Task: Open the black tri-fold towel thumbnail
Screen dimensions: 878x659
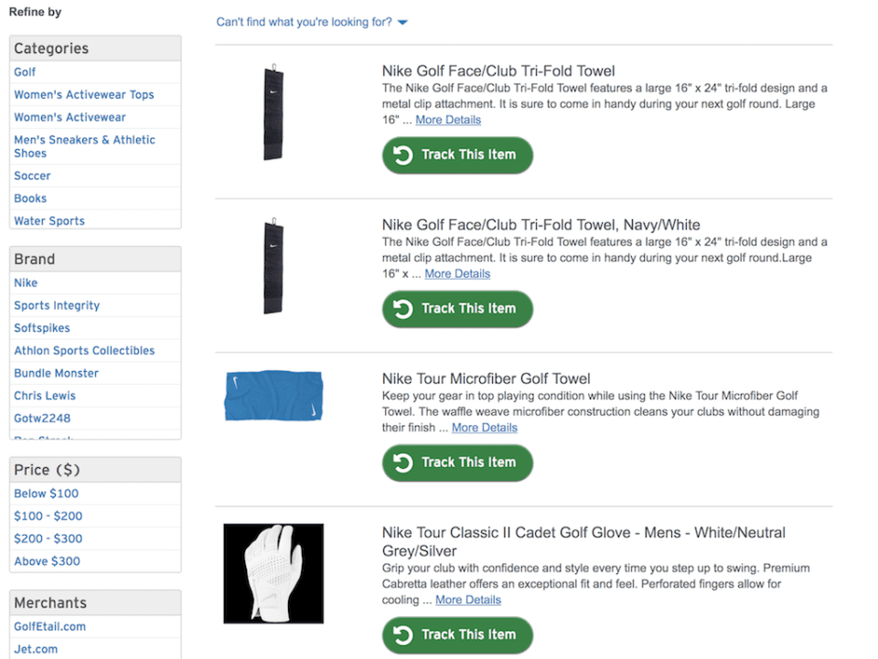Action: click(x=273, y=112)
